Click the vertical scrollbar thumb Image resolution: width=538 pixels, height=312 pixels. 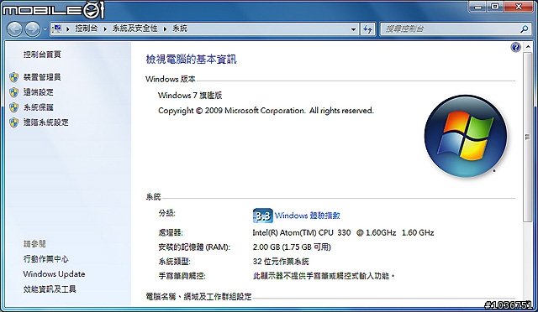click(527, 137)
